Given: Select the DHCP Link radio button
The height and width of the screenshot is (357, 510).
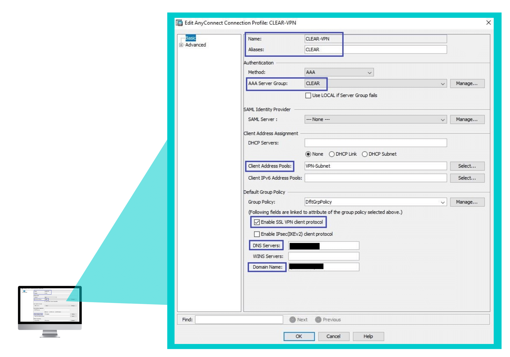Looking at the screenshot, I should (x=332, y=154).
